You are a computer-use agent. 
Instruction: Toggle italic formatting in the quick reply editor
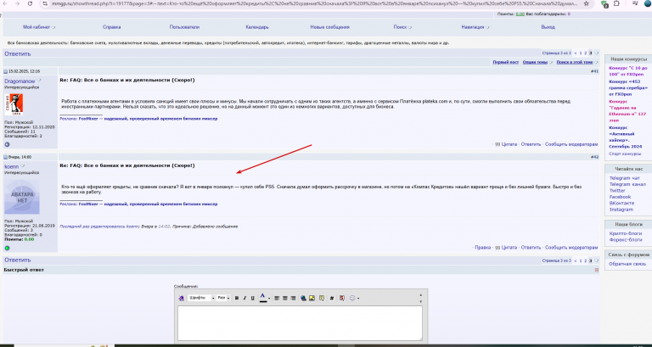pyautogui.click(x=244, y=298)
